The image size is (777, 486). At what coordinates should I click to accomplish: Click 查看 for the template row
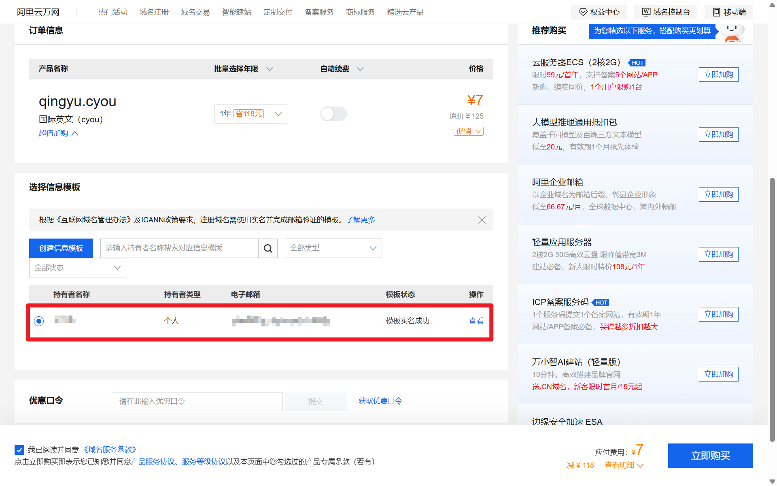pos(476,321)
